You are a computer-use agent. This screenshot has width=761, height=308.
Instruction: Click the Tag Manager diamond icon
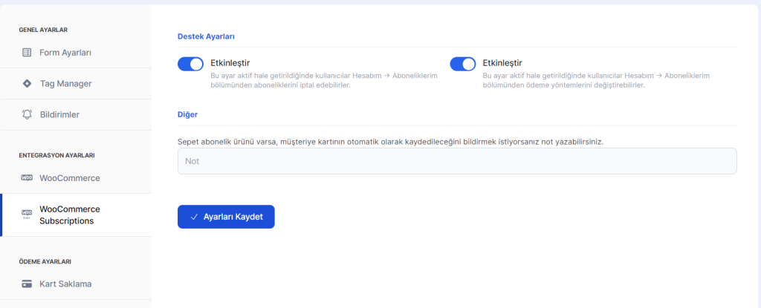click(27, 84)
